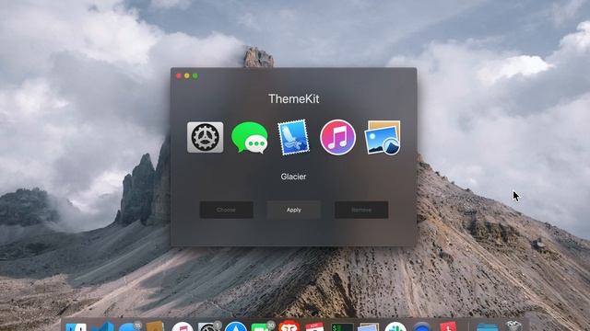
Task: Open the App Store from the Dock
Action: (x=236, y=326)
